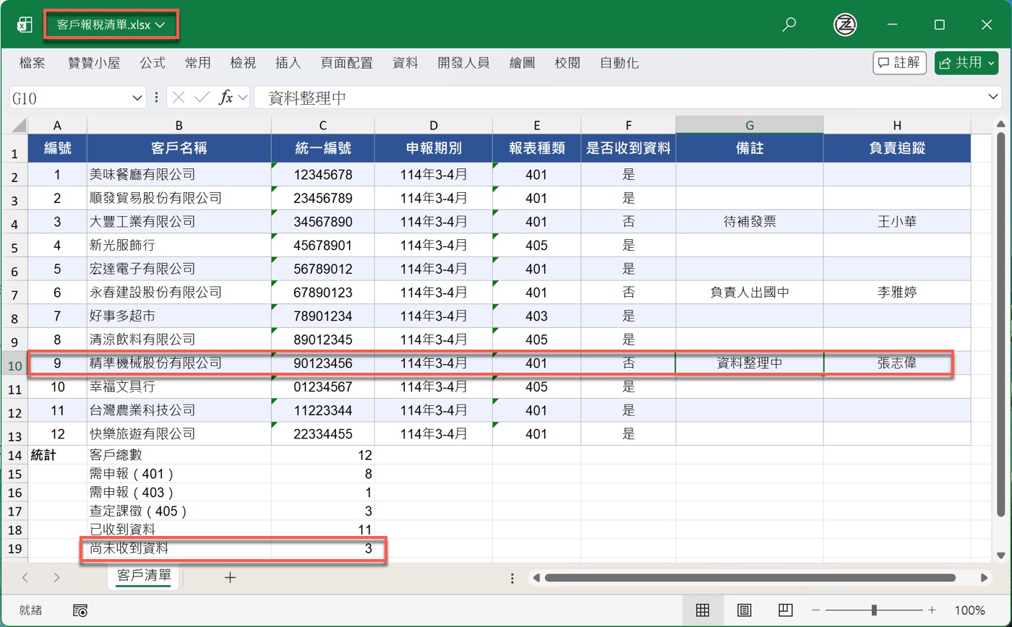Select cell 尚未收到資料
Screen dimensions: 1012x627
point(179,548)
